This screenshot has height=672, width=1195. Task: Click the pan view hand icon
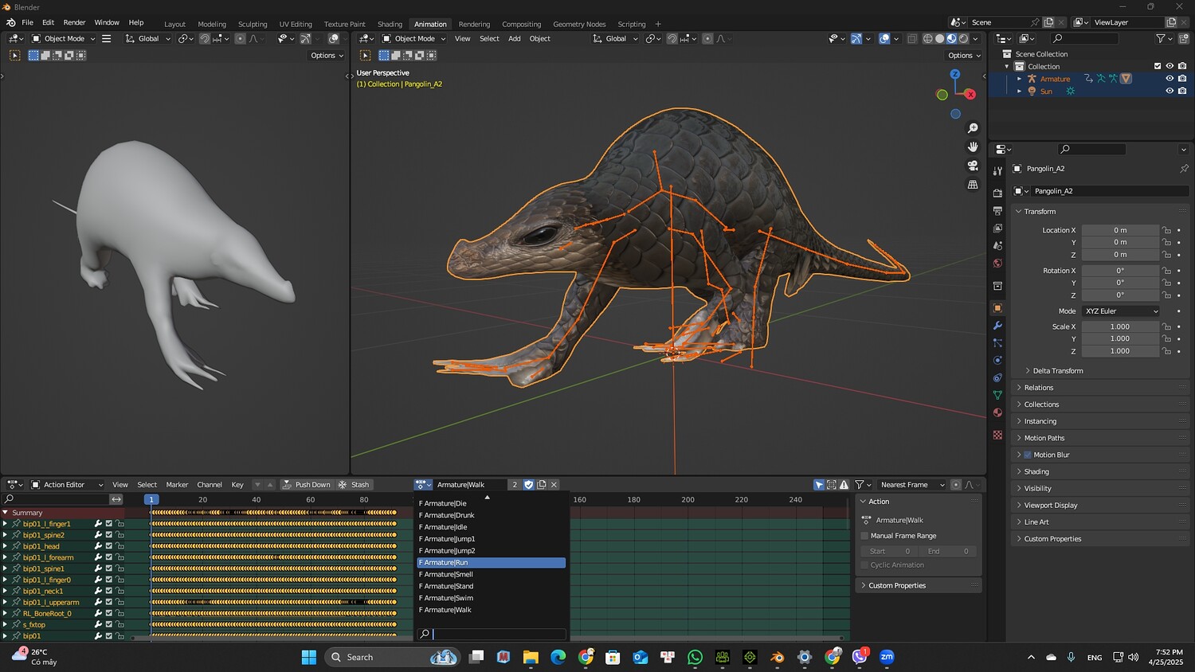[x=973, y=147]
